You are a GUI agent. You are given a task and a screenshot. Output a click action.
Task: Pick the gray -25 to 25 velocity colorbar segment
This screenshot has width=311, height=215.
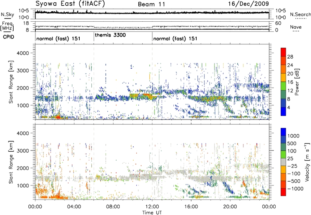pos(283,162)
